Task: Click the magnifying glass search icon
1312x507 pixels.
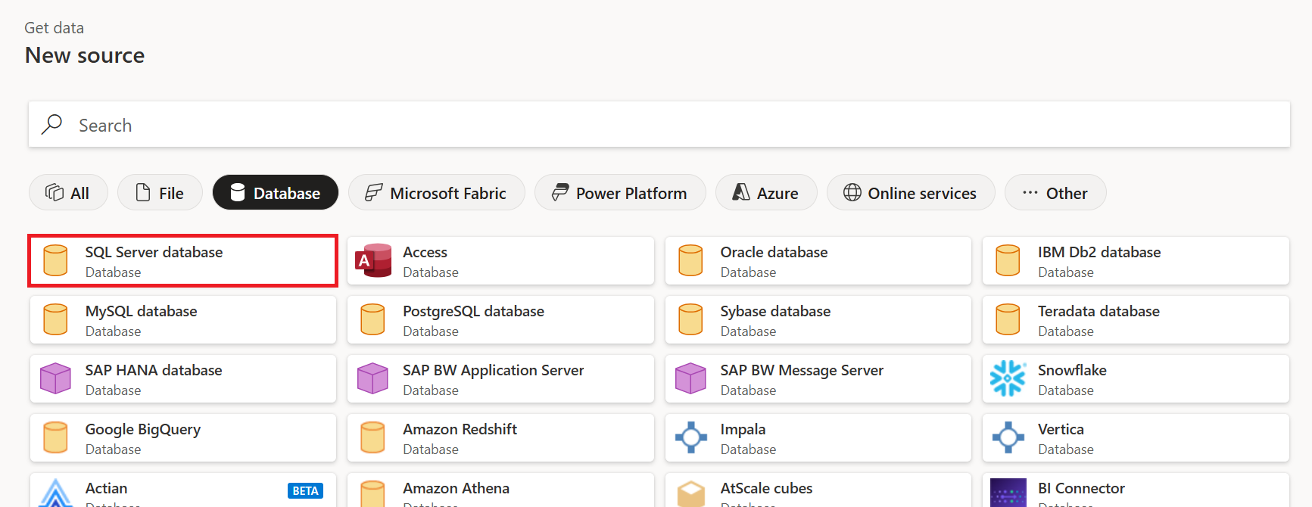Action: 51,125
